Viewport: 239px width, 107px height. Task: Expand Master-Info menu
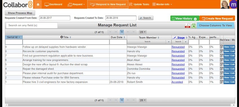point(162,5)
